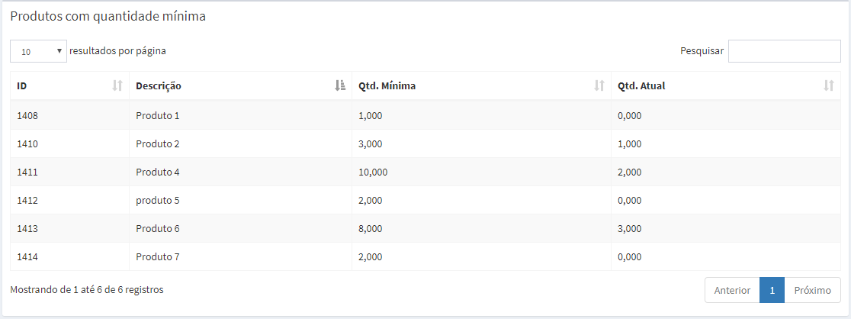Click the ID column sort icon

point(117,86)
